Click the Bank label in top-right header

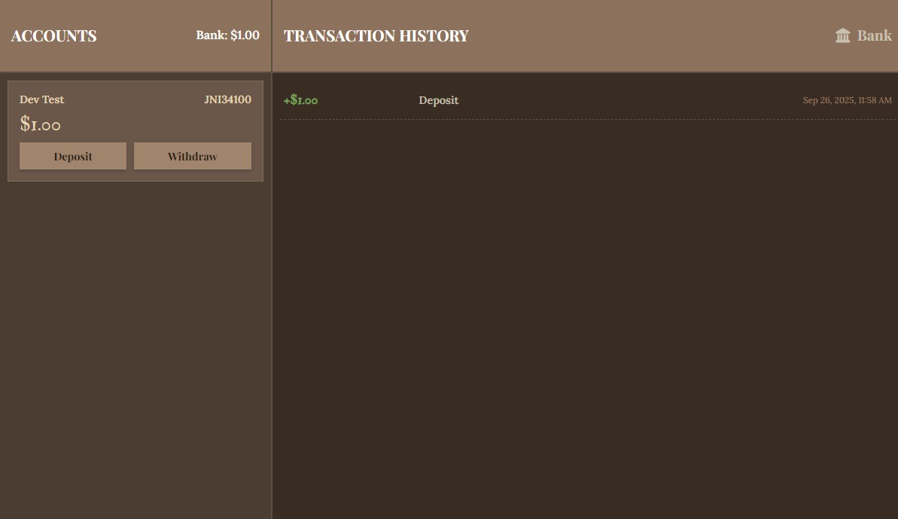[874, 35]
